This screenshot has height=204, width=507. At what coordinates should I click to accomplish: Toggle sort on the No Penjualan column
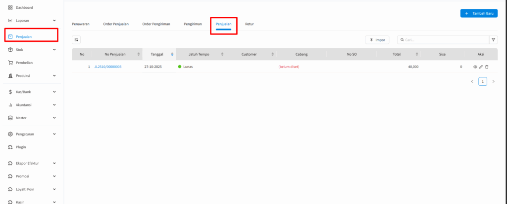coord(138,54)
